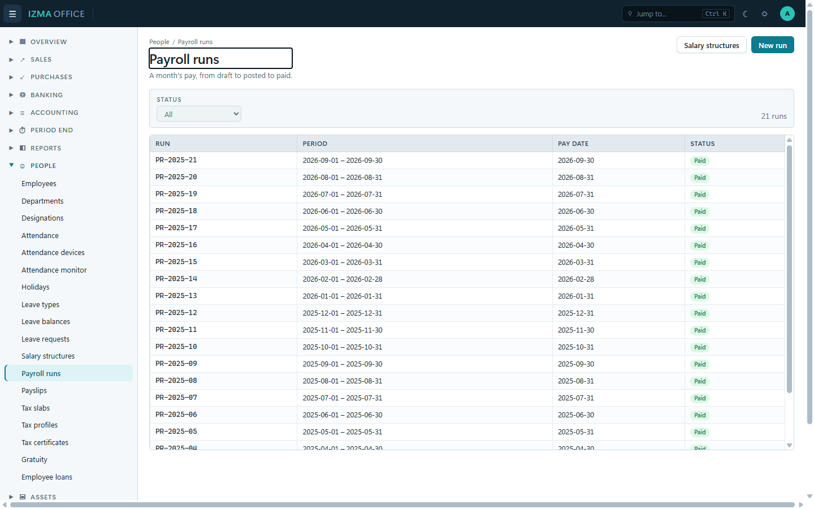This screenshot has height=509, width=814.
Task: Click the Accounting lines icon
Action: 23,113
